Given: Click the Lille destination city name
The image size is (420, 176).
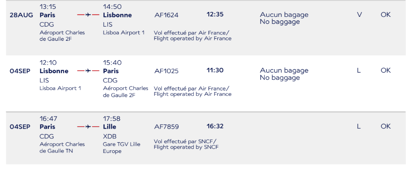Looking at the screenshot, I should click(109, 127).
